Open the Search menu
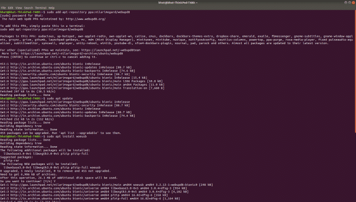Image resolution: width=356 pixels, height=202 pixels. [x=28, y=8]
